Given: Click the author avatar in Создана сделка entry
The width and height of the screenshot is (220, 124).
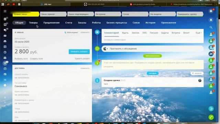Looking at the screenshot, I should click(200, 80).
